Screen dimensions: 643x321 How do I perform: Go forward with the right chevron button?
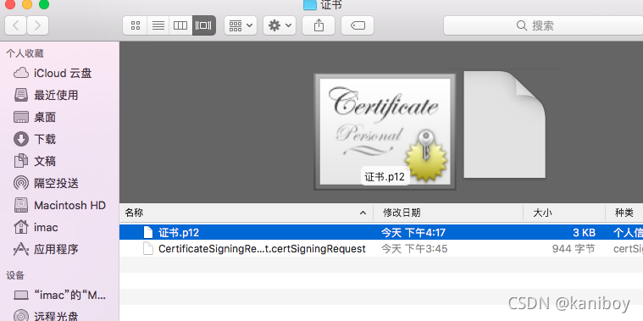[x=38, y=25]
